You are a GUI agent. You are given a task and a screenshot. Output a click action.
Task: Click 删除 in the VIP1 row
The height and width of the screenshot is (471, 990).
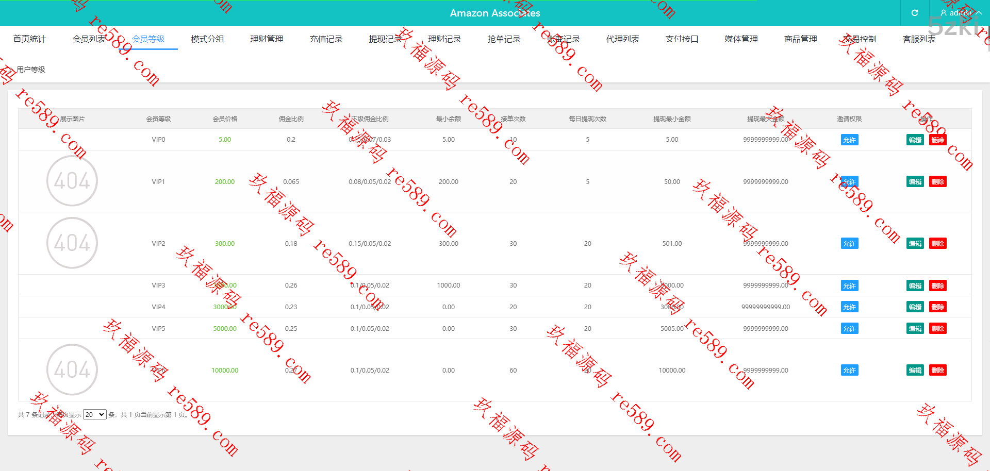coord(938,181)
